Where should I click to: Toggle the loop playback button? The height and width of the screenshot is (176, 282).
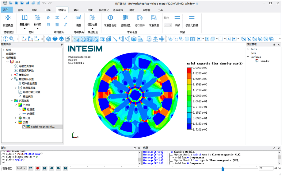[31, 168]
